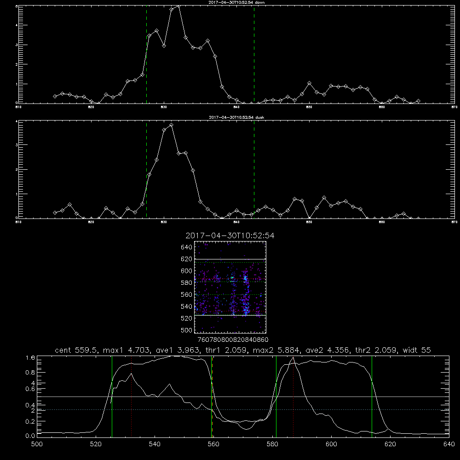Select left green dashed marker in dawn plot
The image size is (460, 460).
(146, 55)
